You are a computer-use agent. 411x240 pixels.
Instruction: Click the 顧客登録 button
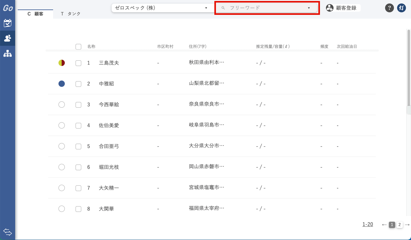(x=343, y=8)
